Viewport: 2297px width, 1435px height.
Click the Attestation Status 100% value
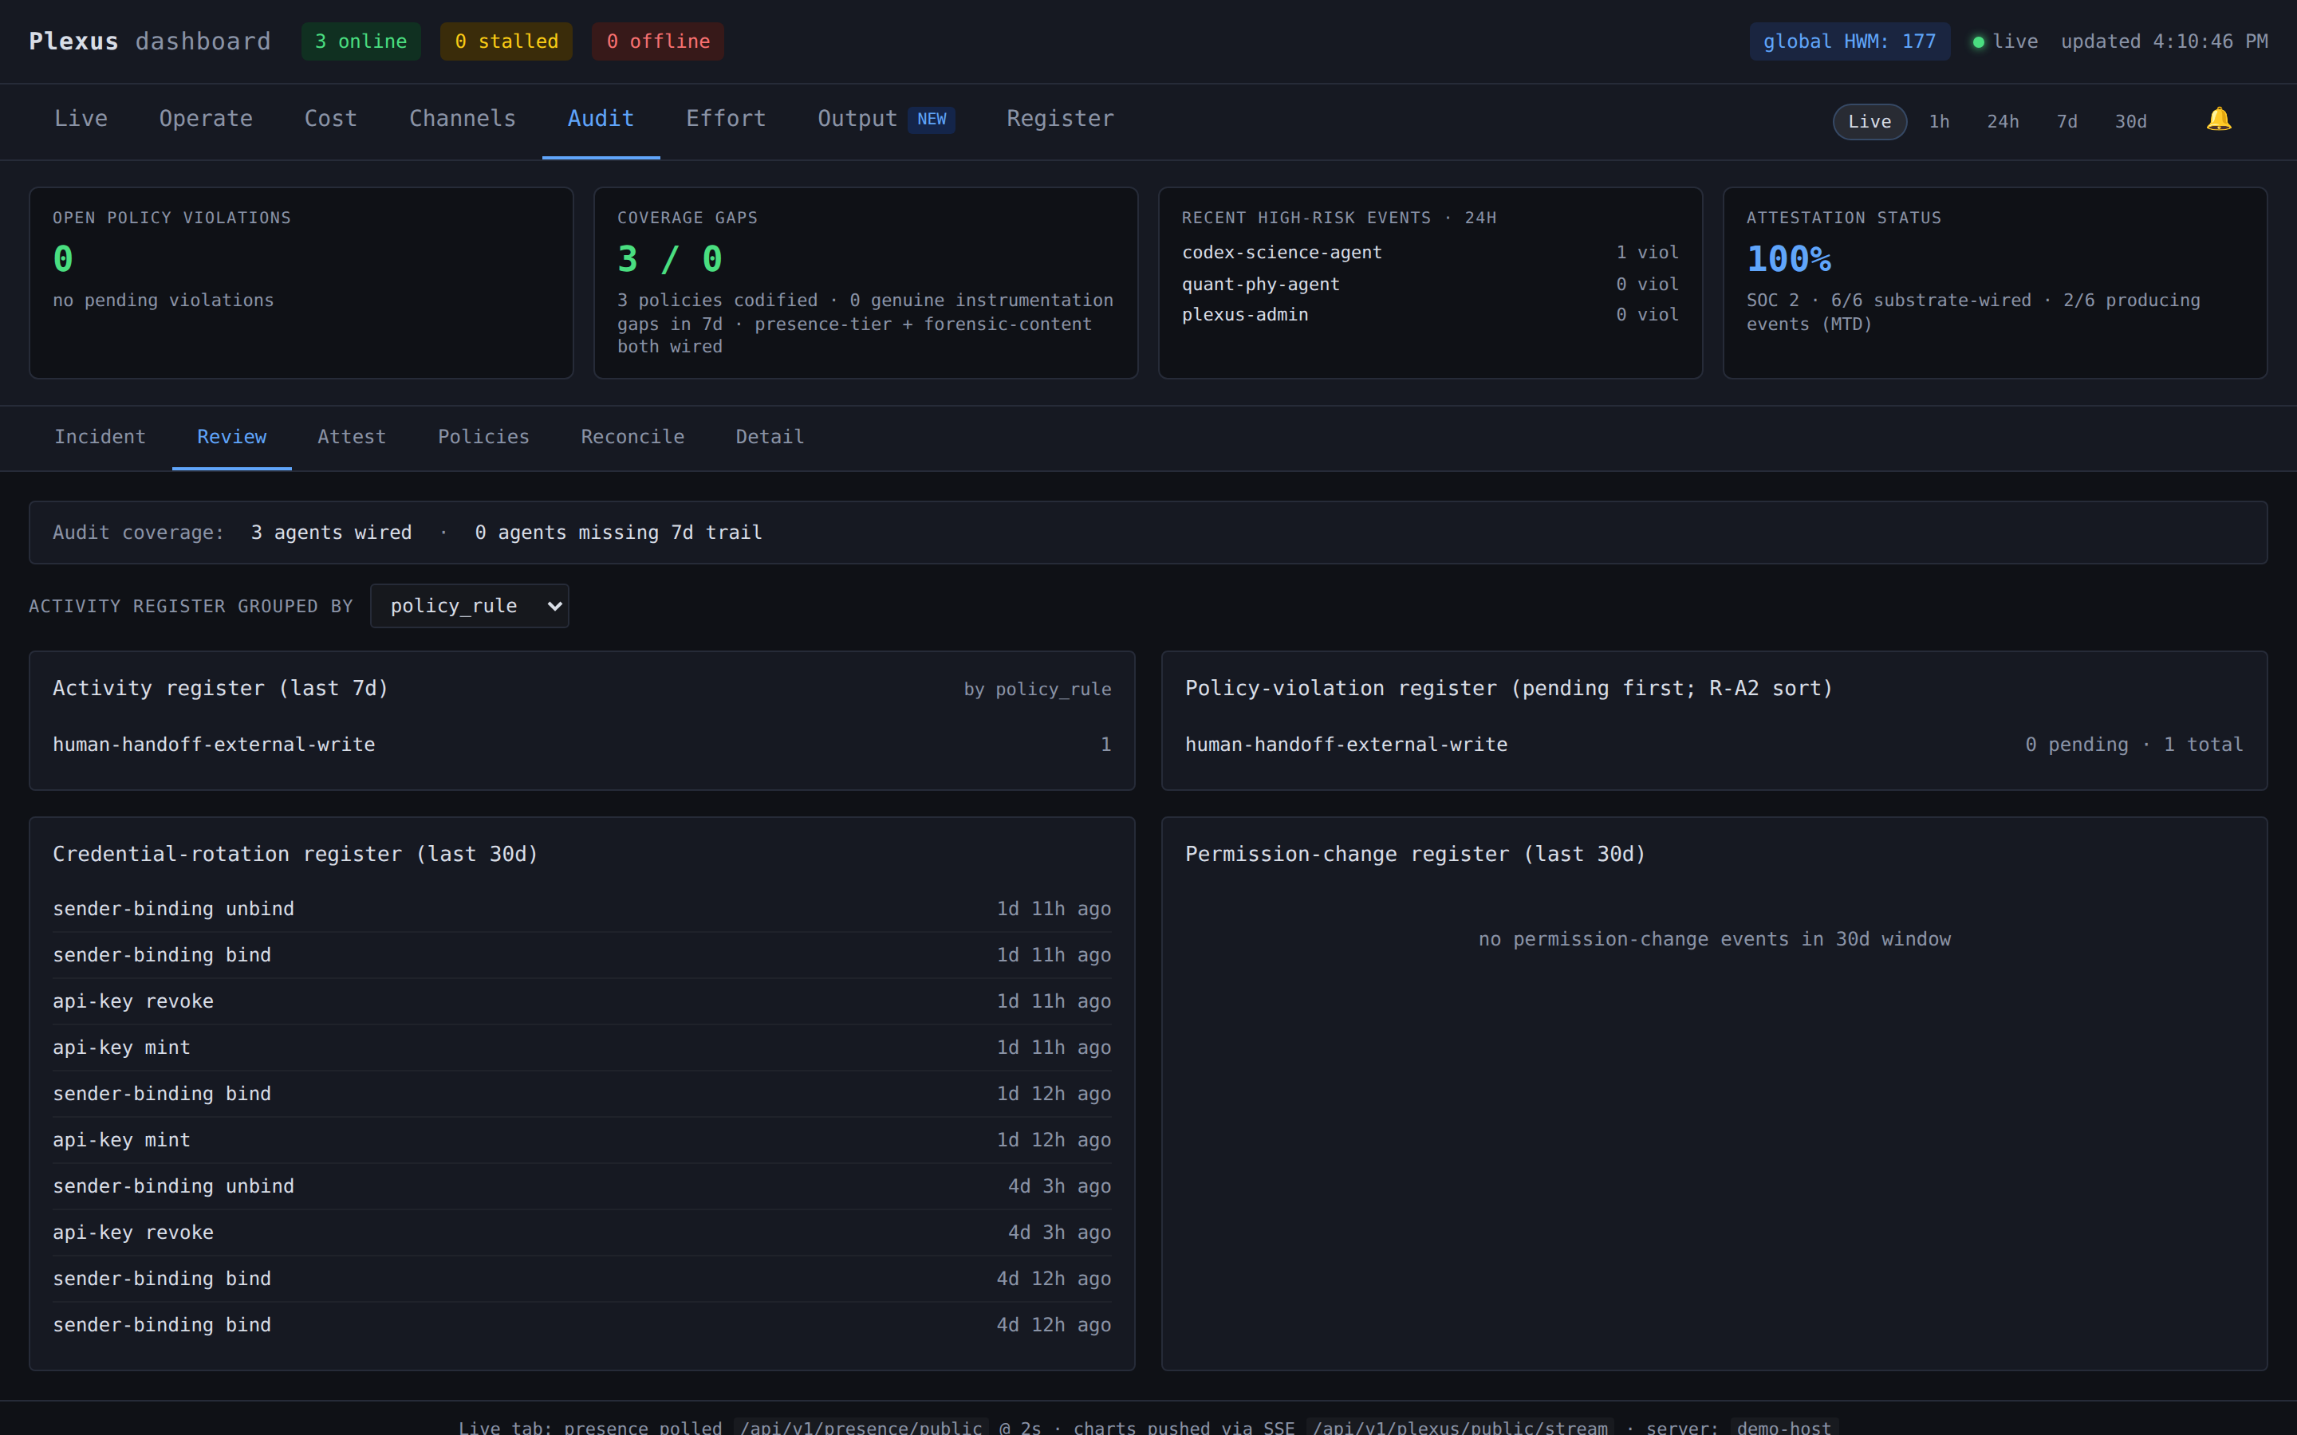tap(1788, 259)
